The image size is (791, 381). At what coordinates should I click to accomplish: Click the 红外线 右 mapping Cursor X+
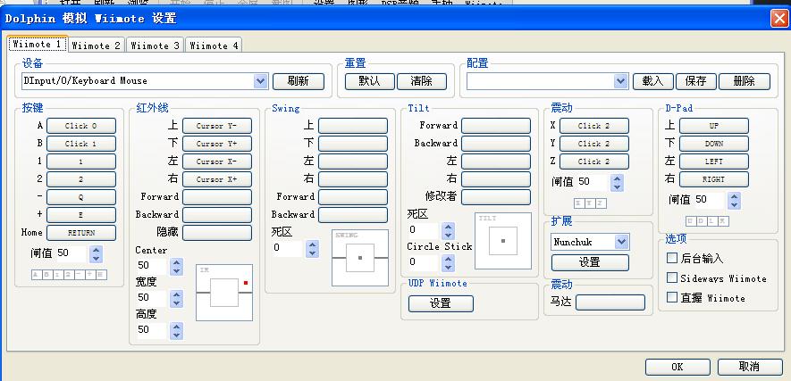[217, 179]
